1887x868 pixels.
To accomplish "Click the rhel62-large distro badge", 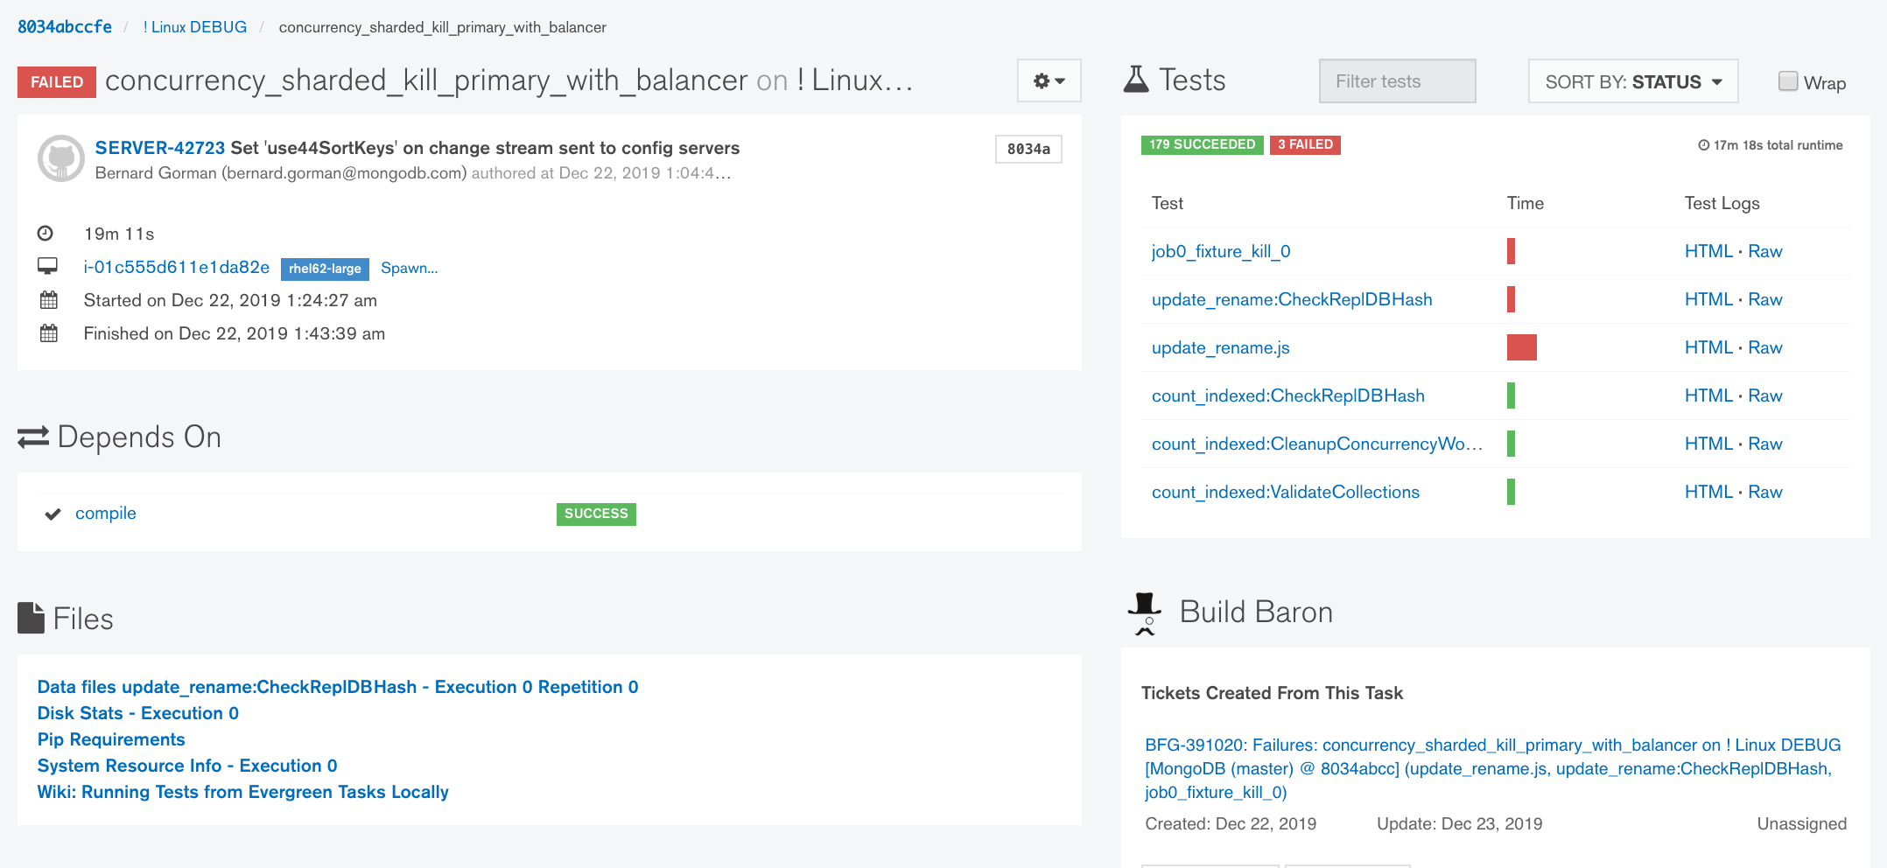I will pos(325,269).
